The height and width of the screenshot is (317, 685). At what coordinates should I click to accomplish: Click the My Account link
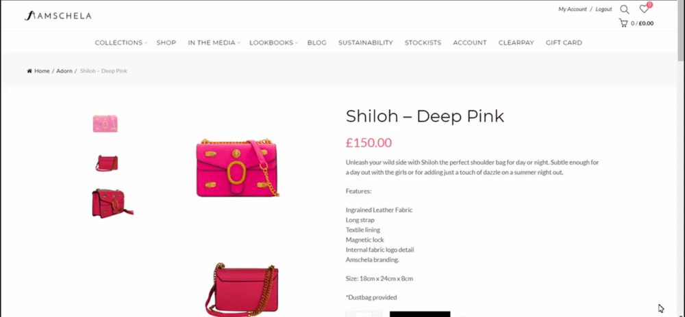(x=572, y=9)
